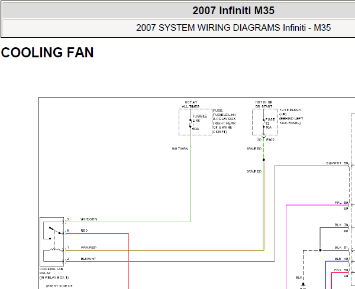
Task: Click the "FUSE BLOCK (J/B)" location description
Action: (291, 116)
